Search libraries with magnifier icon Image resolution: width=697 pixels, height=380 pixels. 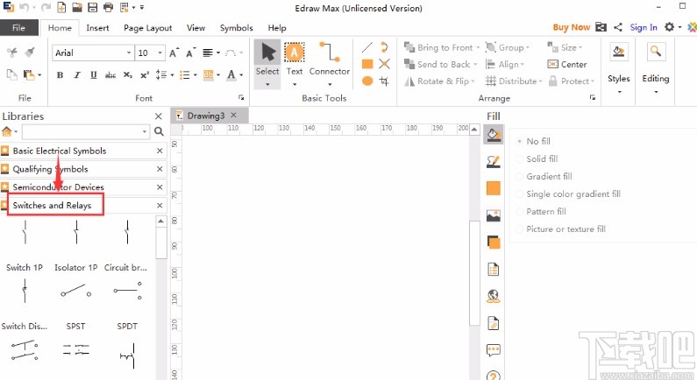pos(159,131)
